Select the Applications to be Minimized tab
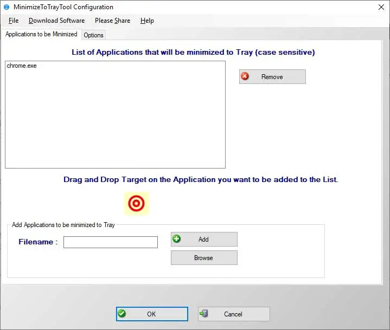Viewport: 390px width, 330px height. 41,34
